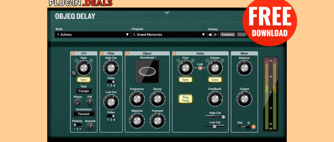The image size is (334, 142).
Task: Click the LFO reset R button
Action: click(x=74, y=74)
